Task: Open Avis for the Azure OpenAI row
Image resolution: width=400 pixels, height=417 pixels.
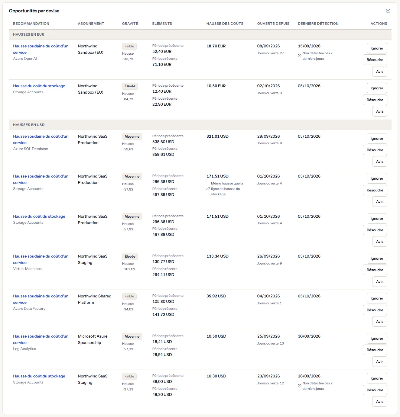Action: 380,72
